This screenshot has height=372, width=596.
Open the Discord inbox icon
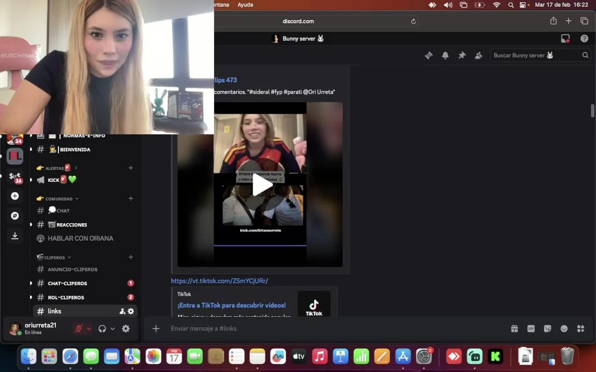coord(565,39)
